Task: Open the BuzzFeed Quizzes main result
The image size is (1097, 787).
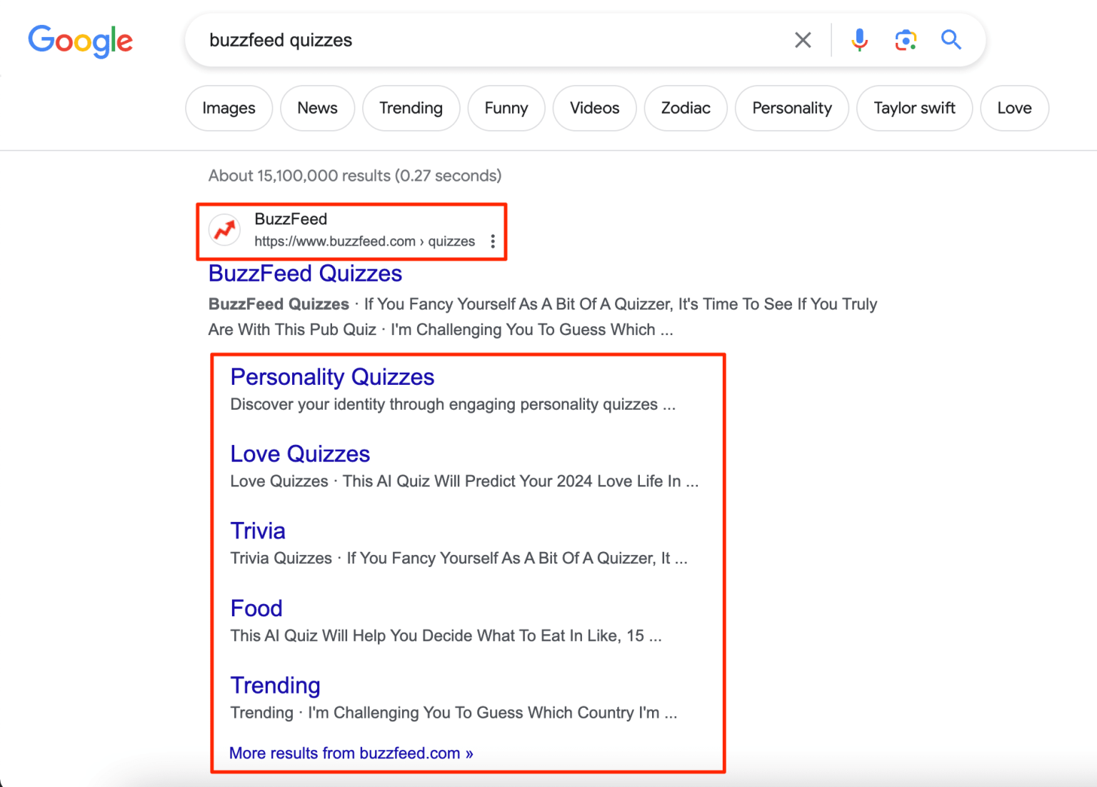Action: 304,274
